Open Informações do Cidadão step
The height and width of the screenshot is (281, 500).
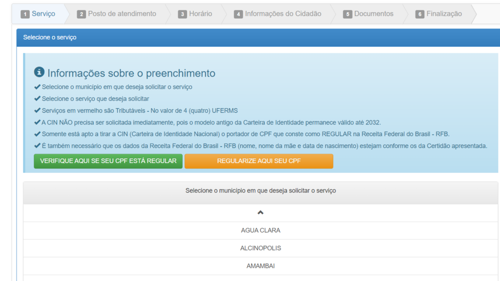pos(278,14)
